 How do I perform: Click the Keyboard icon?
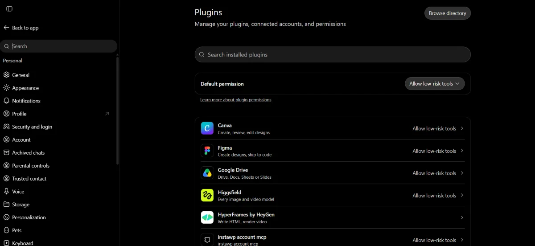pyautogui.click(x=6, y=243)
